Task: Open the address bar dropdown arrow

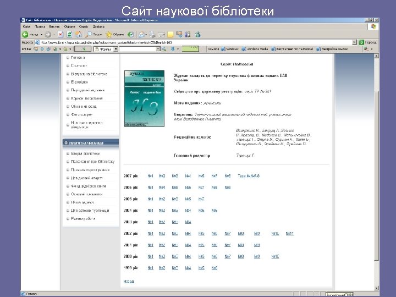Action: point(354,42)
